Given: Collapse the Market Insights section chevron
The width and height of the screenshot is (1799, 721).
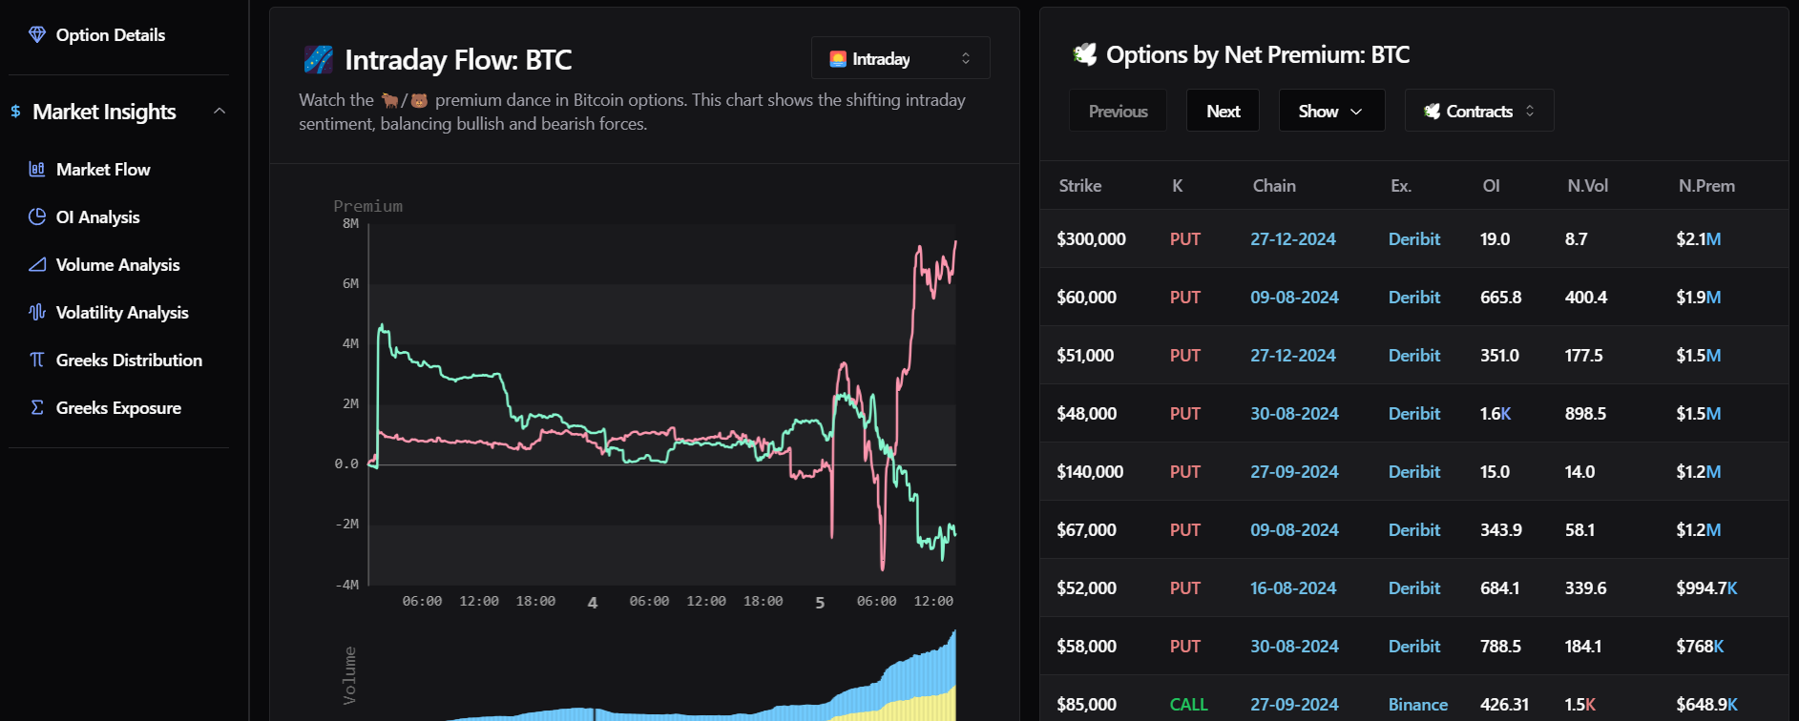Looking at the screenshot, I should coord(220,111).
